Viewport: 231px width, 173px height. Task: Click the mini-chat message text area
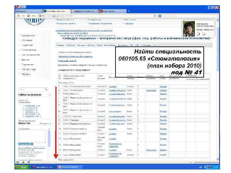coord(32,136)
